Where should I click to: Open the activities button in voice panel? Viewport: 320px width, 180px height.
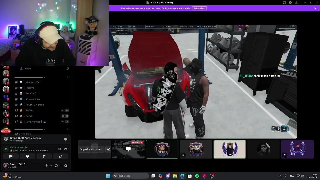click(44, 156)
